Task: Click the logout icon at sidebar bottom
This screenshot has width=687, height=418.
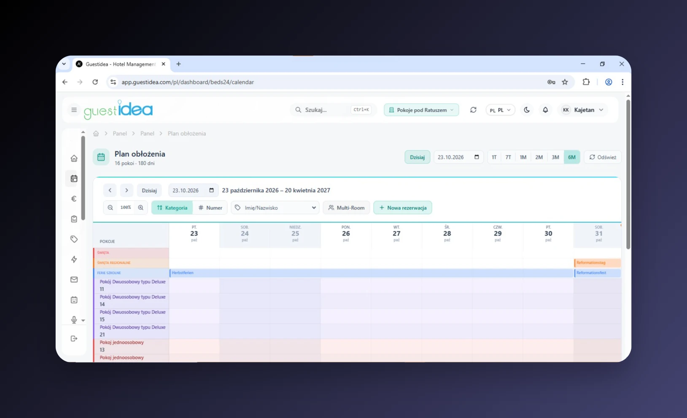Action: [74, 338]
